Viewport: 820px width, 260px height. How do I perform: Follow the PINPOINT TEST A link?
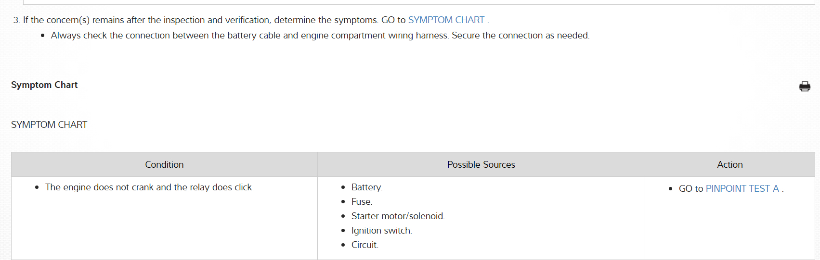(x=742, y=189)
